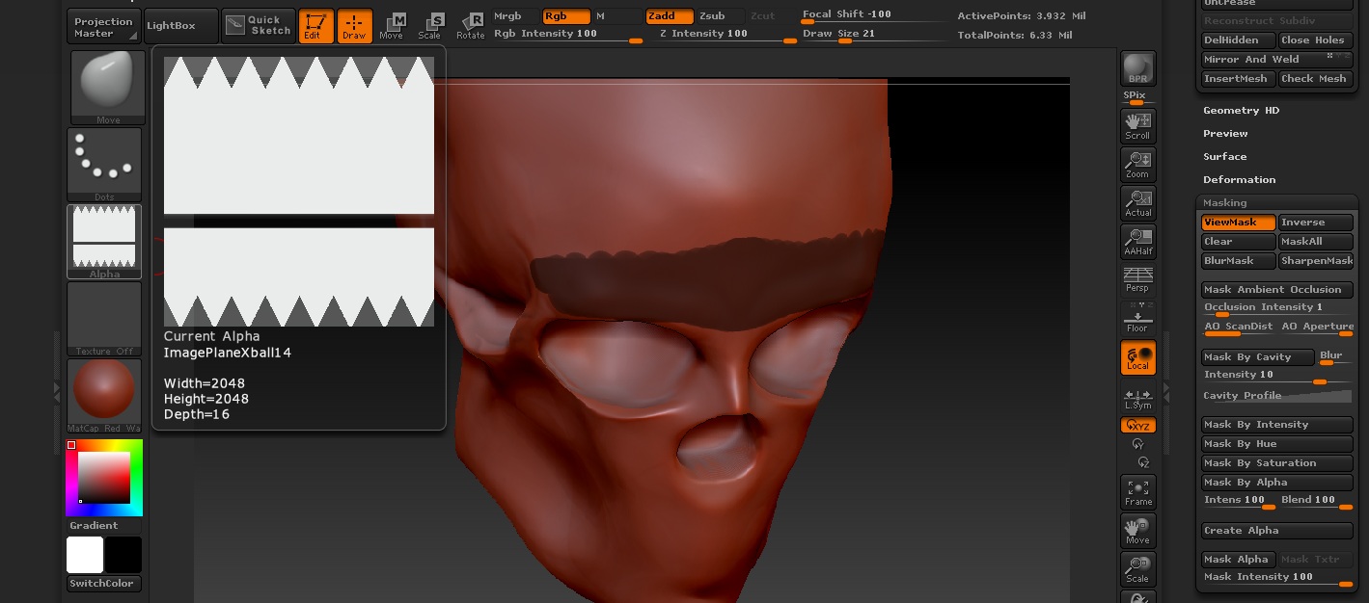Expand the Geometry HD section

click(x=1241, y=111)
